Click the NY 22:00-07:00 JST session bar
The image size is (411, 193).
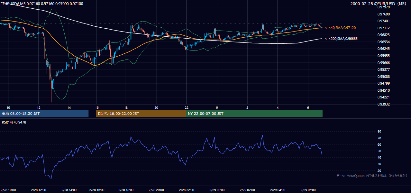(x=254, y=114)
